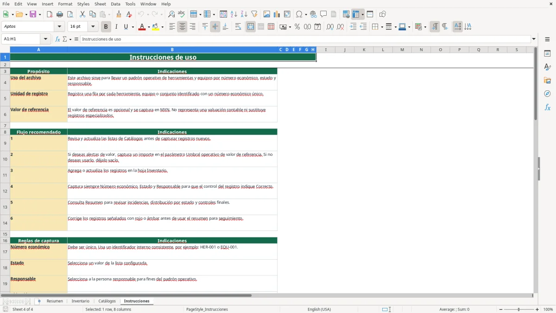556x313 pixels.
Task: Insert a chart
Action: (277, 14)
